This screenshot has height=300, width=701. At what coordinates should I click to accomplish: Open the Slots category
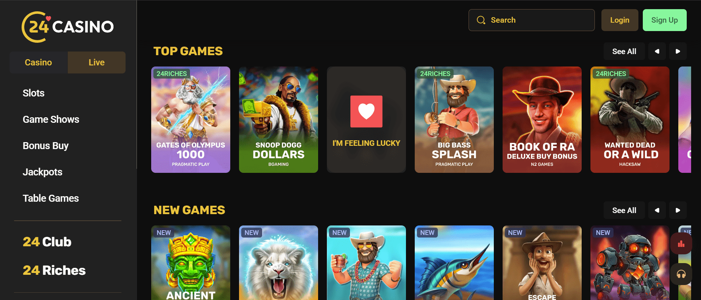coord(34,93)
